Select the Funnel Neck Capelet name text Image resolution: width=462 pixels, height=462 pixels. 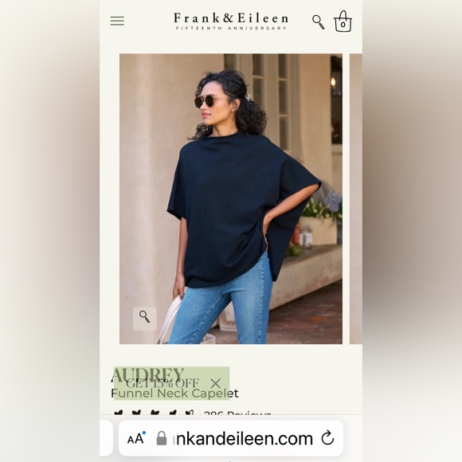pyautogui.click(x=174, y=393)
